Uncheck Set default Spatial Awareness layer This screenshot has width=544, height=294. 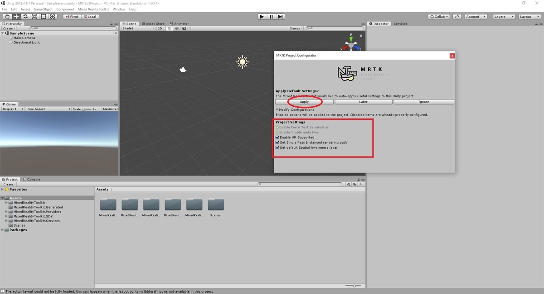pos(277,147)
